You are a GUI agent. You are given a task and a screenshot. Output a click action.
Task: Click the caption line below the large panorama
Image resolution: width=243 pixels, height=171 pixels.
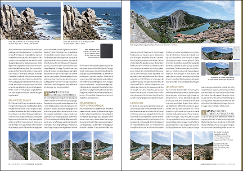pyautogui.click(x=154, y=45)
